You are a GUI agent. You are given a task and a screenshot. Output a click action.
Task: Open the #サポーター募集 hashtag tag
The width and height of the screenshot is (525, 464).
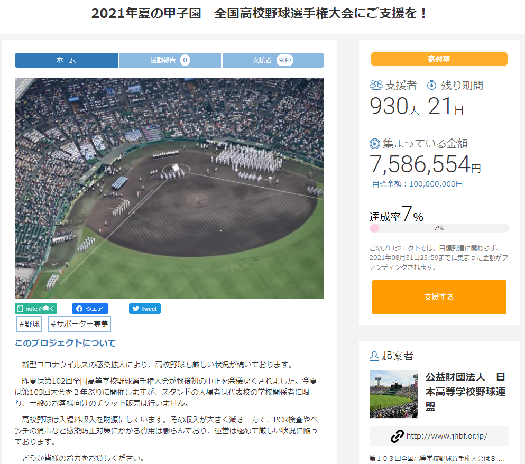[x=80, y=324]
